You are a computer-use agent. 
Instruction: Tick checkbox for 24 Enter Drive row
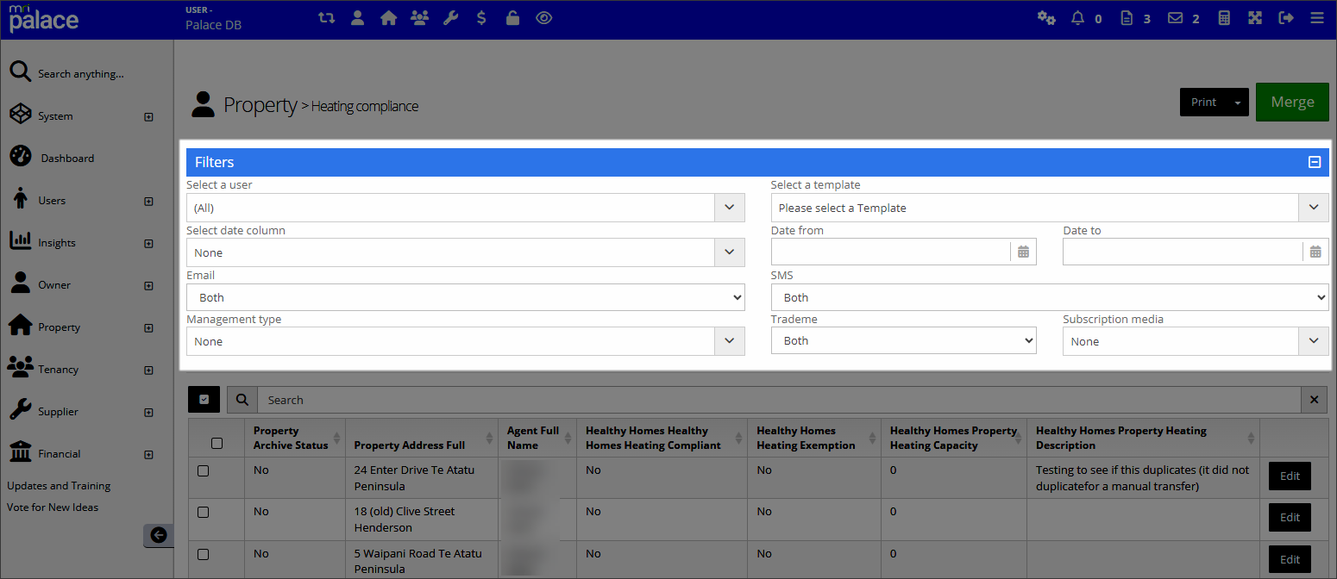(203, 470)
